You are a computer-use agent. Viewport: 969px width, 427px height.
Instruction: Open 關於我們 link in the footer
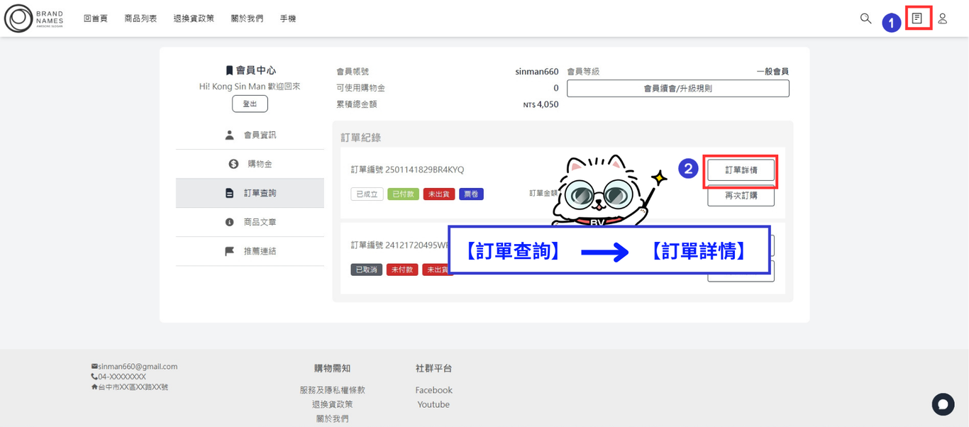click(x=333, y=418)
